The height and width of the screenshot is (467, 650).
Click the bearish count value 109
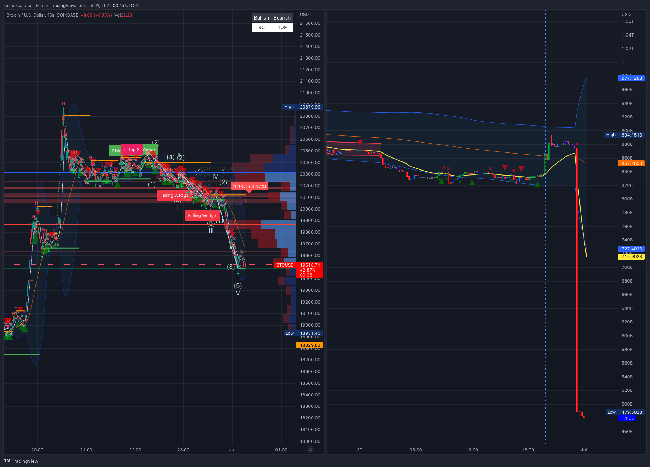click(x=282, y=27)
